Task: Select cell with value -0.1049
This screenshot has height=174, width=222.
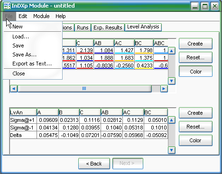Action: [69, 135]
